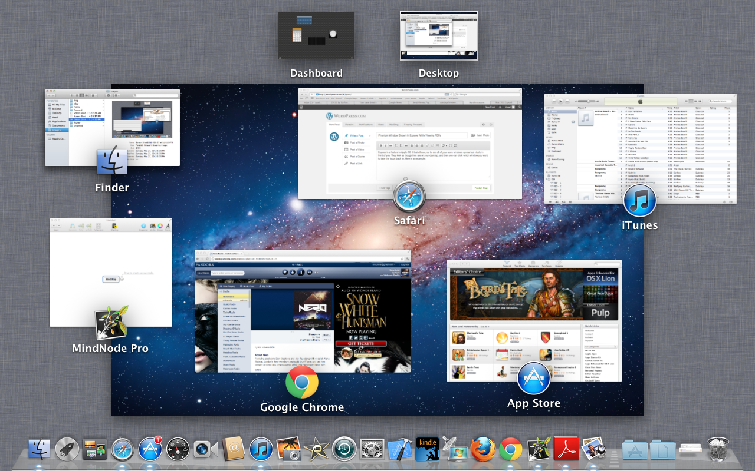Open the Documents folder stack in Dock

pos(663,450)
